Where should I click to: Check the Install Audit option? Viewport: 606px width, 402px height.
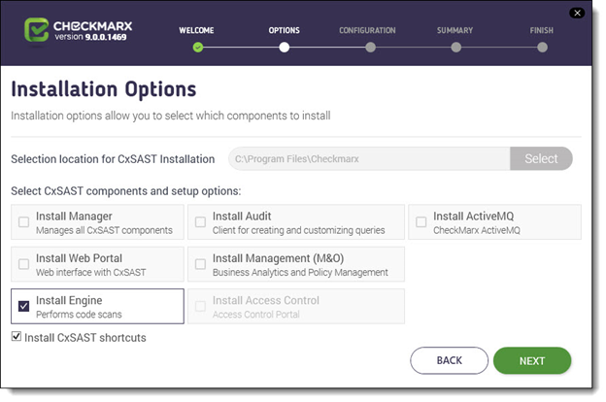(200, 222)
